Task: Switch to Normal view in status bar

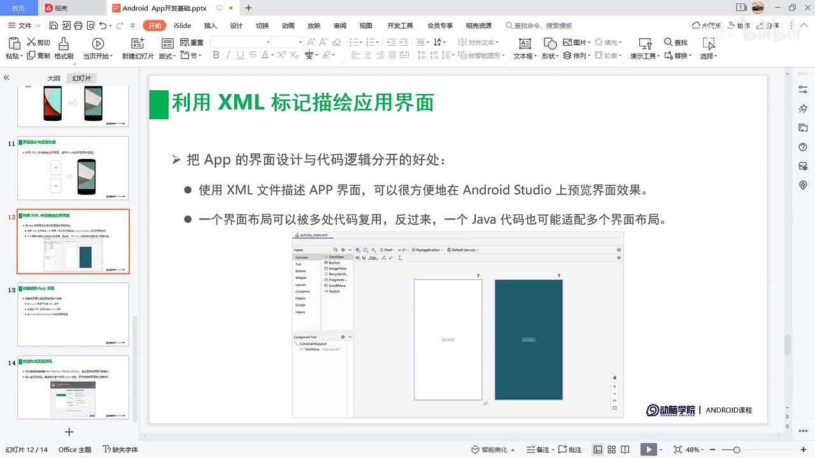Action: 598,450
